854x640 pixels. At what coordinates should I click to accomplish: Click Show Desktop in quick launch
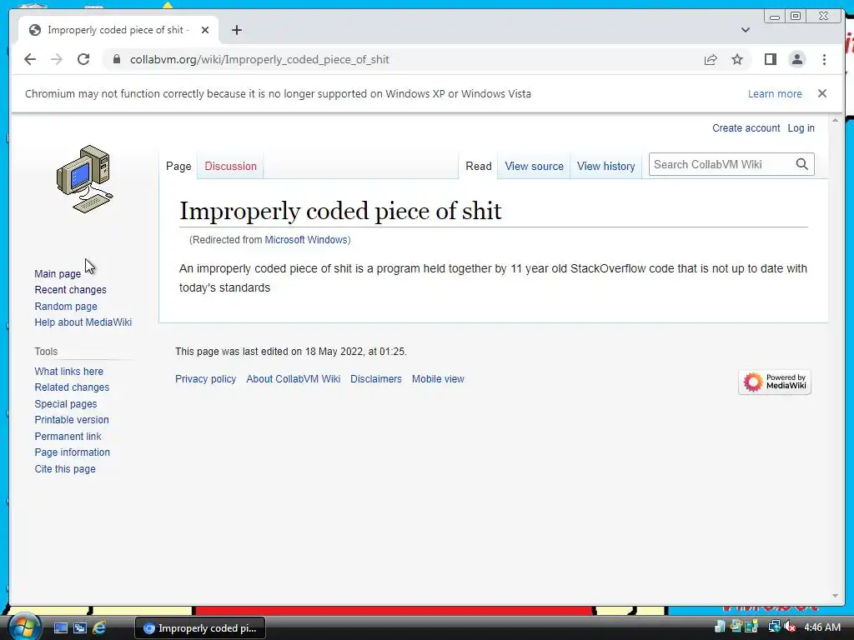point(60,628)
